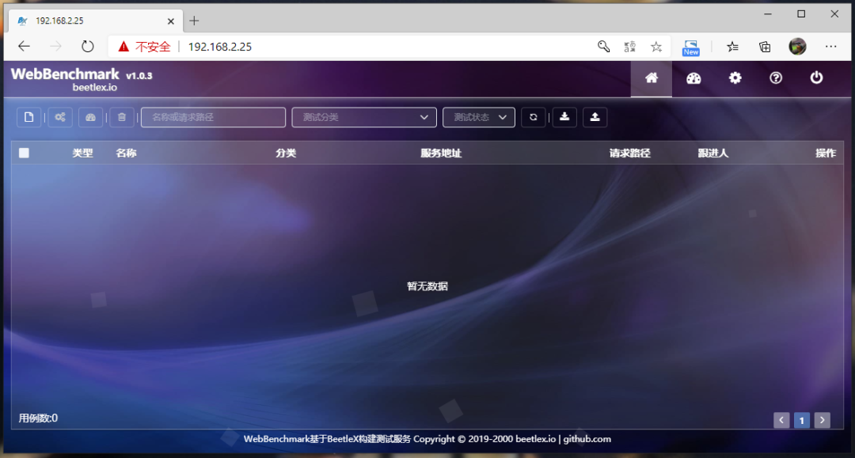Expand the 测试分类 dropdown
The width and height of the screenshot is (855, 458).
[364, 117]
